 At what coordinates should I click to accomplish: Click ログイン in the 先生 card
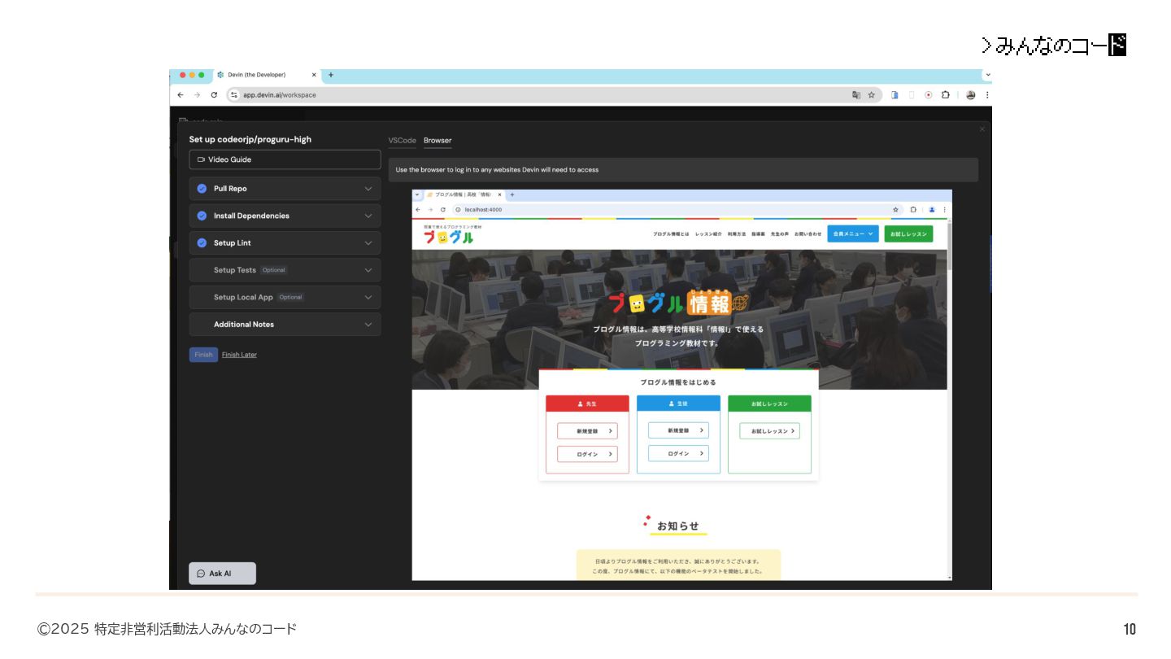[x=587, y=454]
